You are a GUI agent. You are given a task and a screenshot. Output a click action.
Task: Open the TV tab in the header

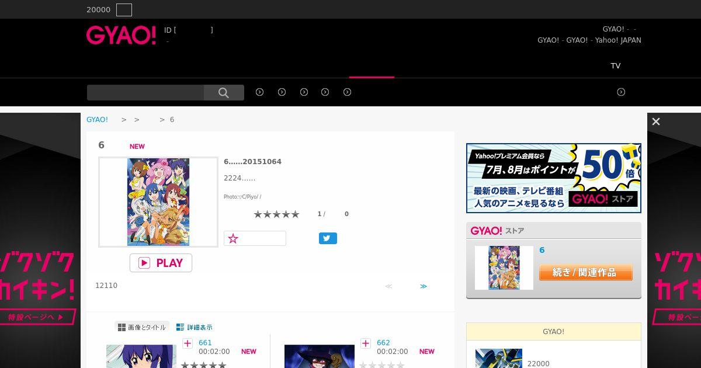pos(616,66)
